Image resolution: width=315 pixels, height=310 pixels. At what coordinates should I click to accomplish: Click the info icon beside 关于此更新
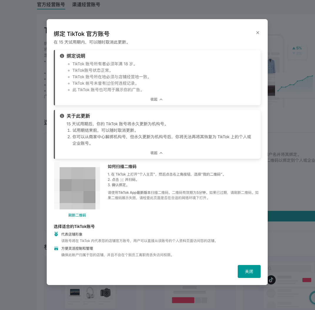pyautogui.click(x=62, y=116)
